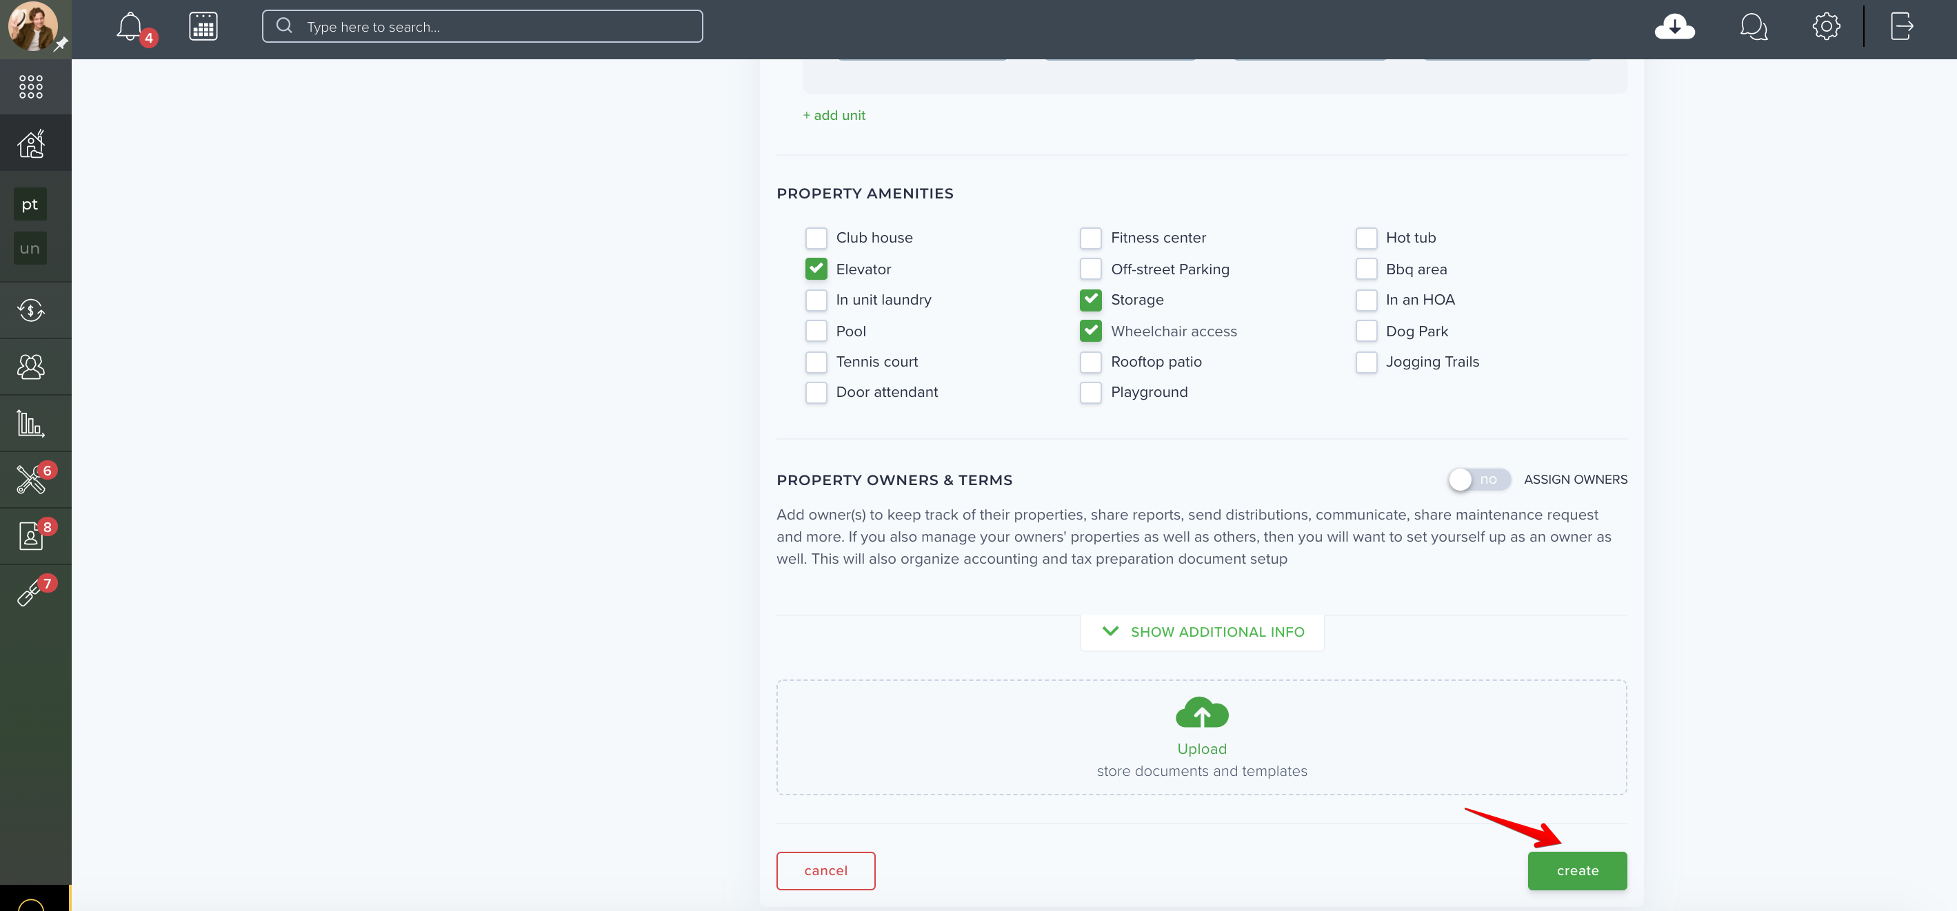Uncheck the Storage amenity

(x=1090, y=300)
